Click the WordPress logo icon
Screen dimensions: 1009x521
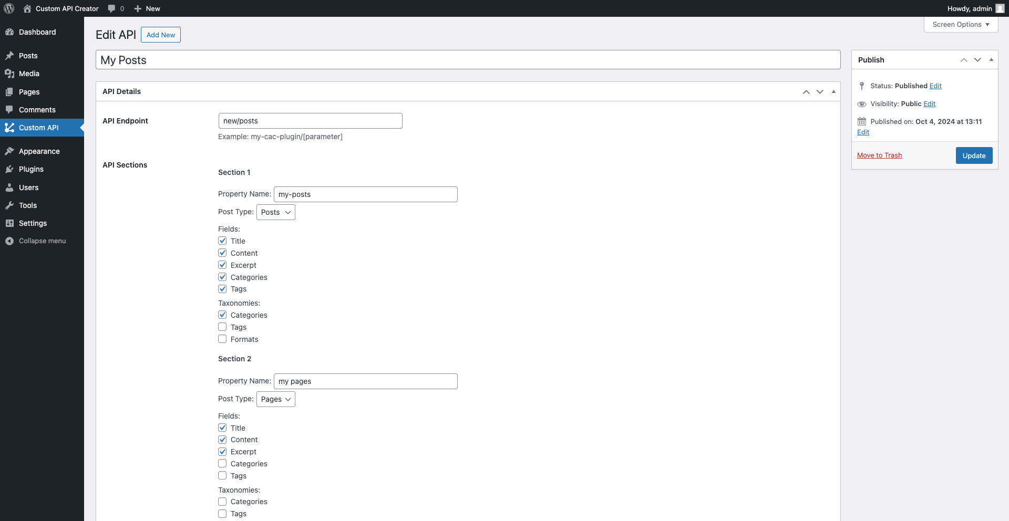click(9, 8)
